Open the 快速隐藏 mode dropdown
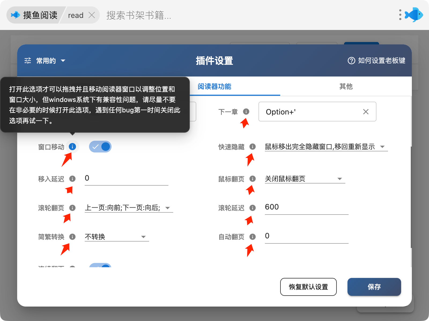Viewport: 429px width, 321px height. pos(326,147)
